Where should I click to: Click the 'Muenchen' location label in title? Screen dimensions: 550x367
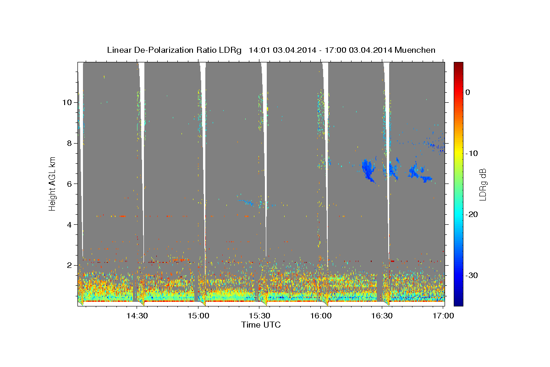click(416, 50)
